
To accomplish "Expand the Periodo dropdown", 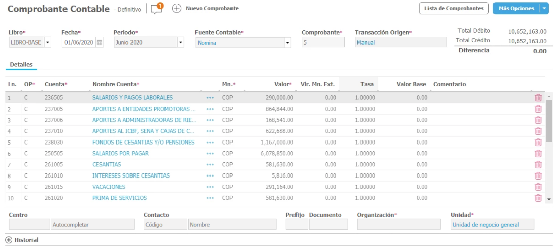I will coord(180,43).
